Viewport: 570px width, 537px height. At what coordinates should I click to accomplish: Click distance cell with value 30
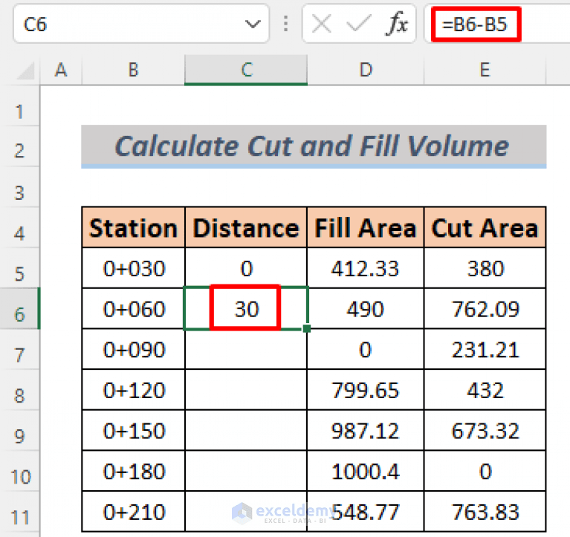pyautogui.click(x=246, y=309)
